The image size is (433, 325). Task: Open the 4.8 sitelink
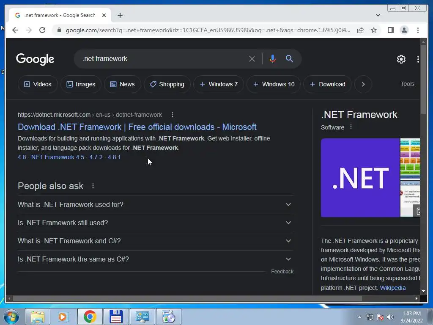pos(22,157)
